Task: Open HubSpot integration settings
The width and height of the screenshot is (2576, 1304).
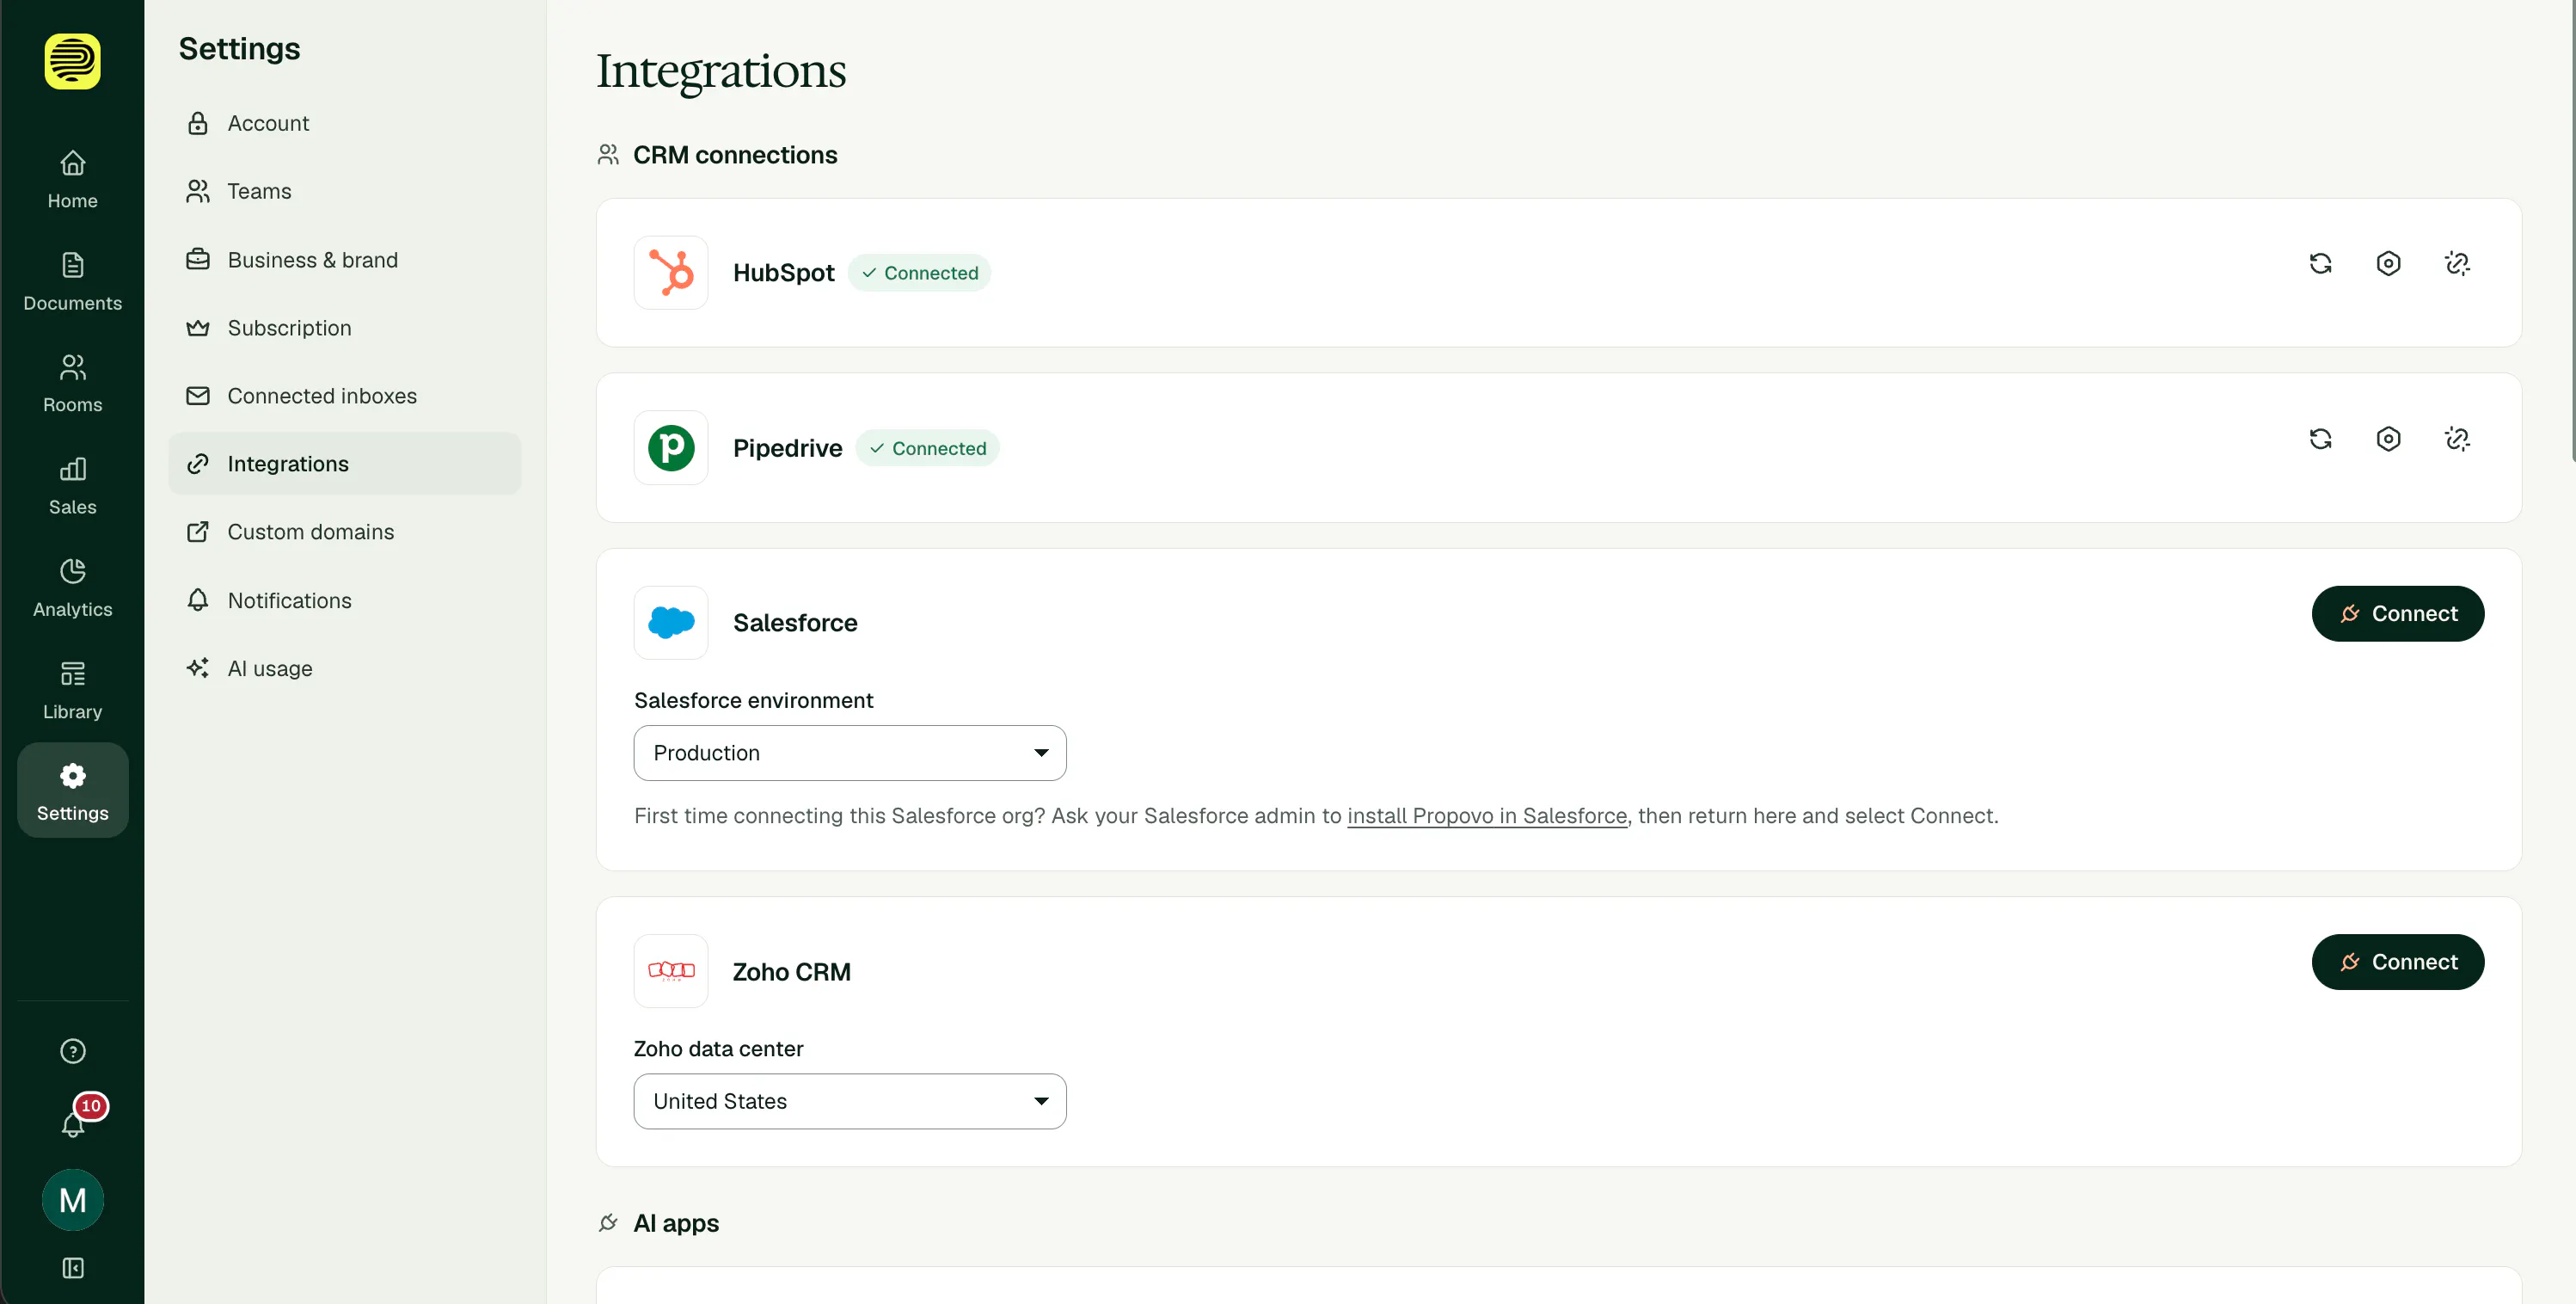Action: point(2388,263)
